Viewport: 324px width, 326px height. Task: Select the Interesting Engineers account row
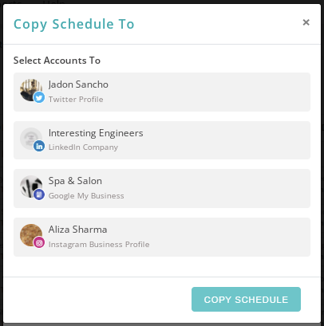click(x=162, y=140)
